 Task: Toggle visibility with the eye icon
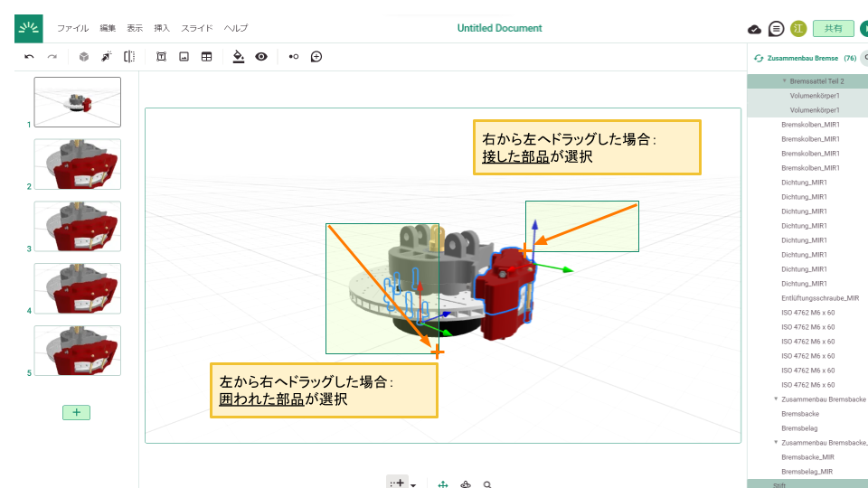tap(261, 56)
